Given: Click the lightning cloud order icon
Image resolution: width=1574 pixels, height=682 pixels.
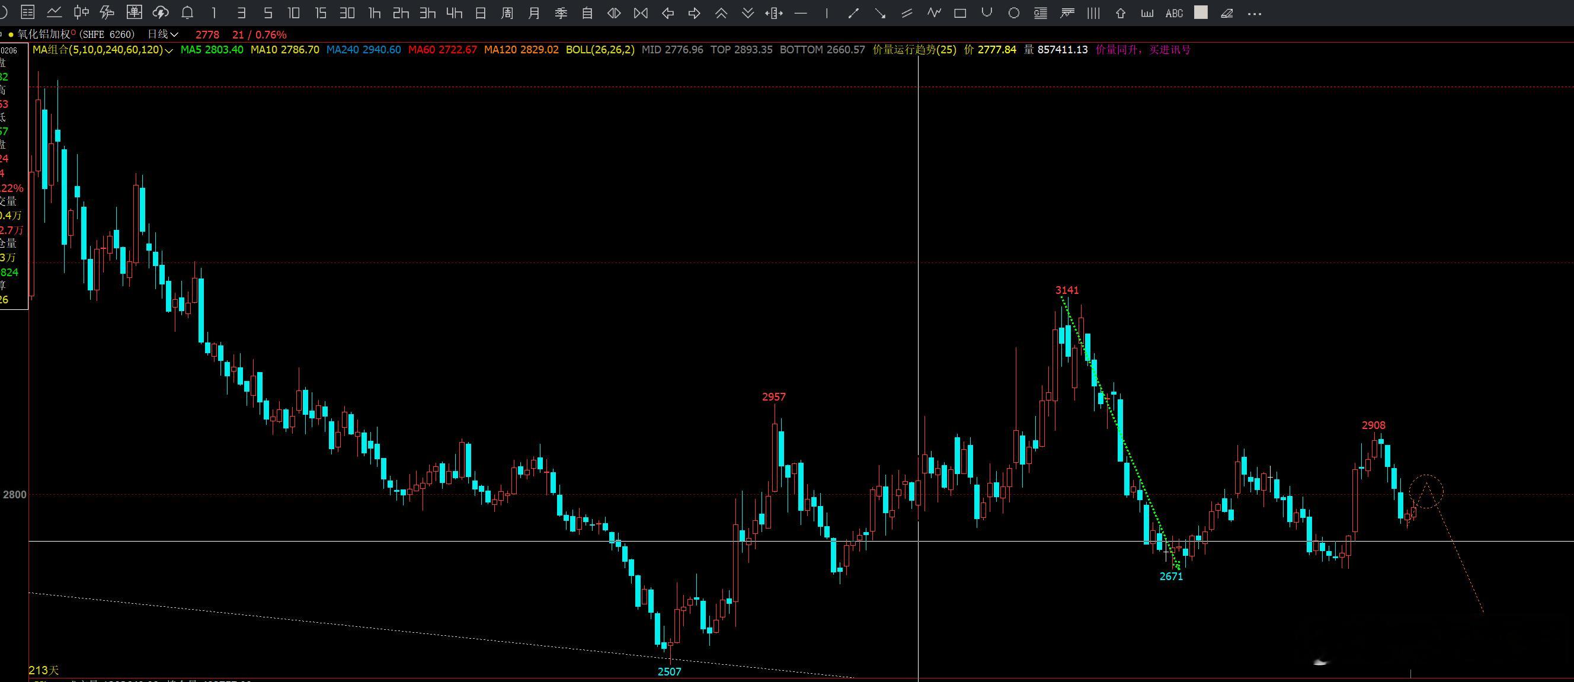Looking at the screenshot, I should click(160, 13).
